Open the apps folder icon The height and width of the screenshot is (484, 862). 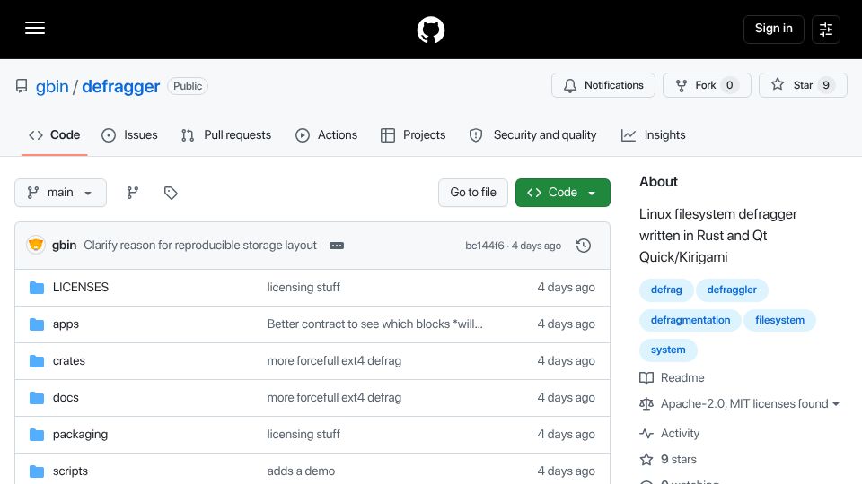[37, 324]
